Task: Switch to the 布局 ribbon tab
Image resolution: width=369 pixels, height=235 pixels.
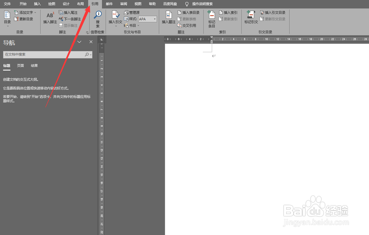Action: [x=81, y=4]
